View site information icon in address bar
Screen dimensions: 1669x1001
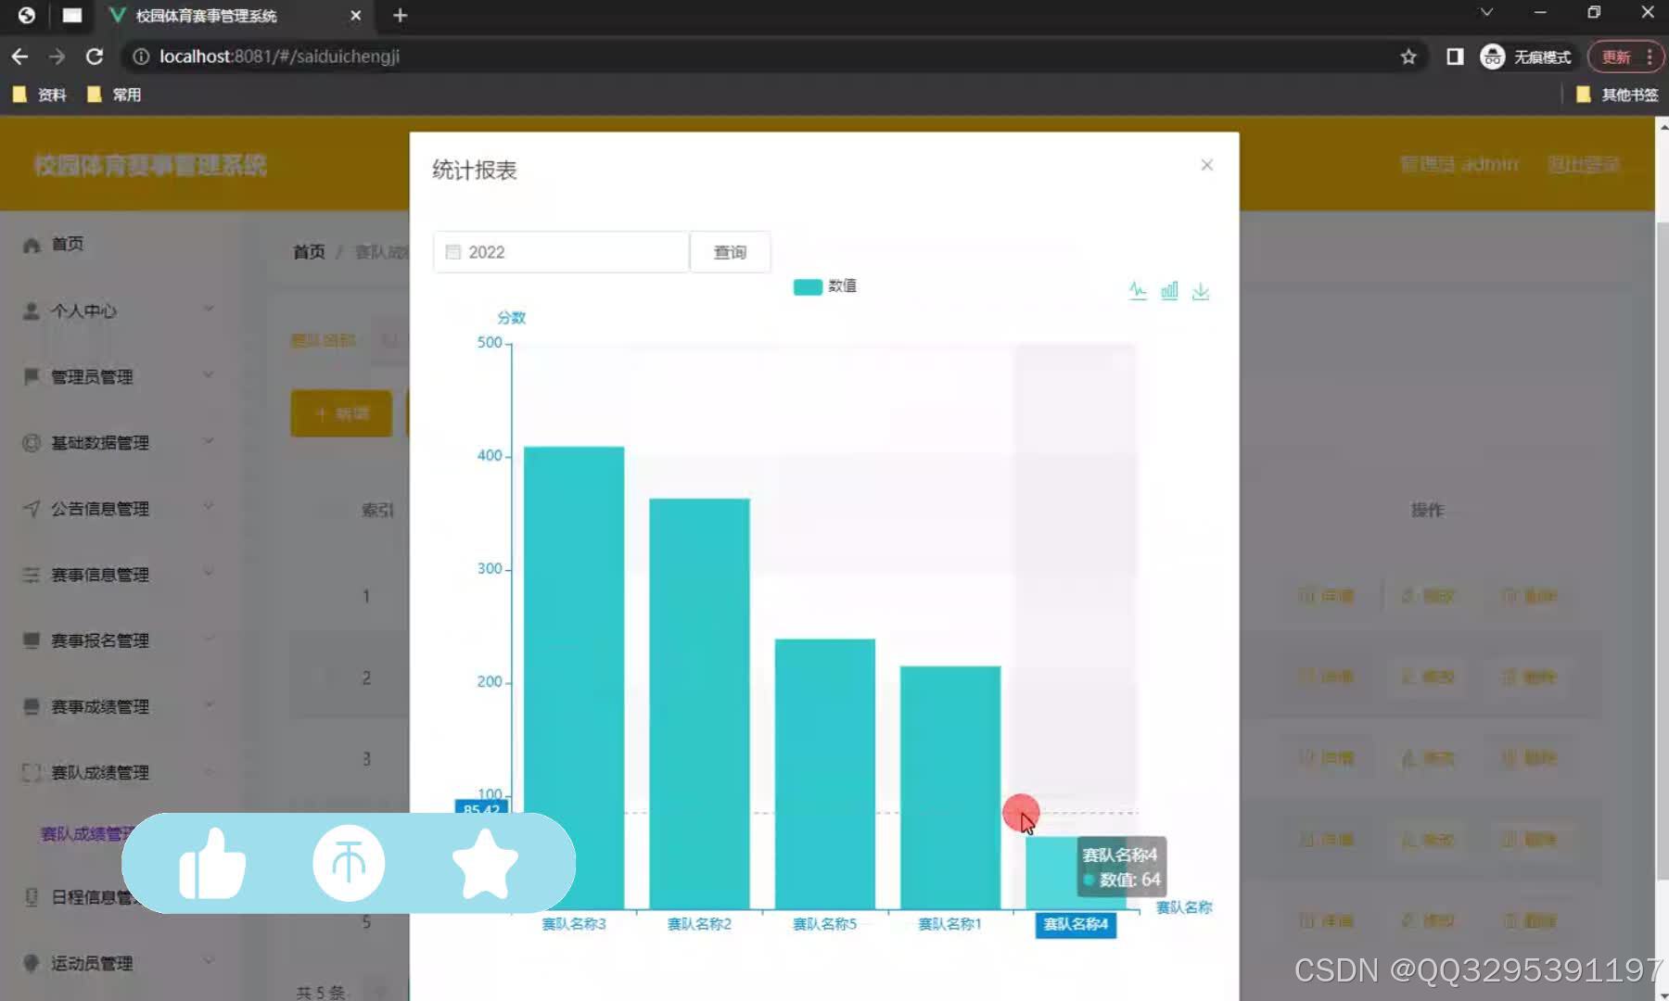click(141, 57)
